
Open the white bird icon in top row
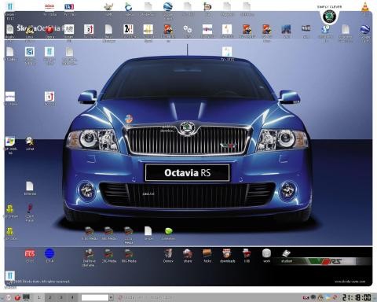point(108,6)
